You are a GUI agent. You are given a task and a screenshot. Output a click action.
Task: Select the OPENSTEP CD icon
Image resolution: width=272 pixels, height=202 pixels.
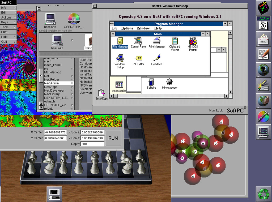74,21
